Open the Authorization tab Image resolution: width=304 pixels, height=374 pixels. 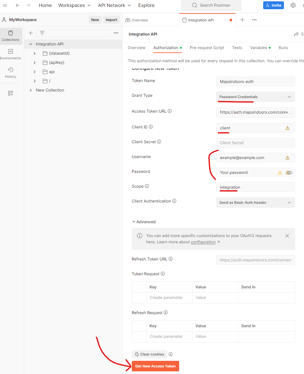[x=167, y=48]
